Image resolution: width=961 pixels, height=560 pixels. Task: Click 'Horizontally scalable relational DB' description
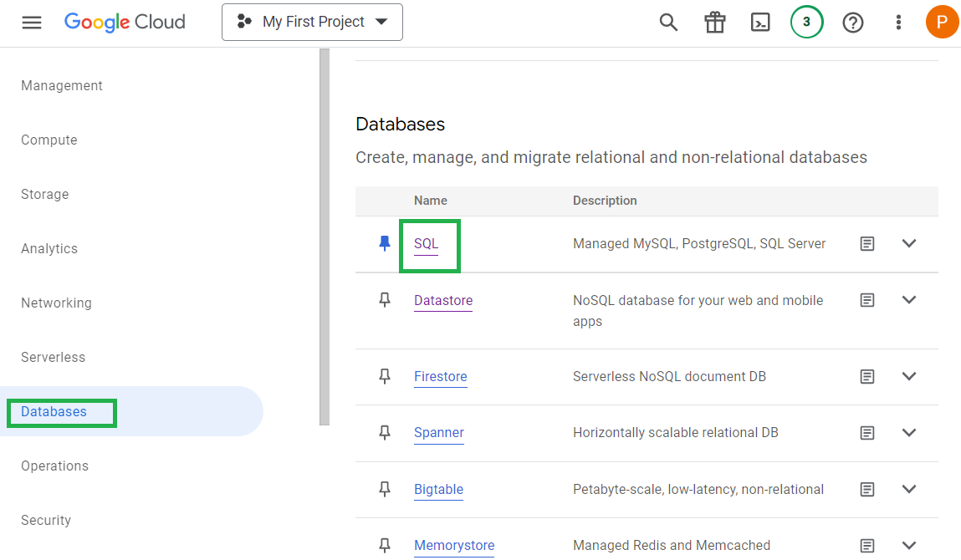click(x=676, y=433)
